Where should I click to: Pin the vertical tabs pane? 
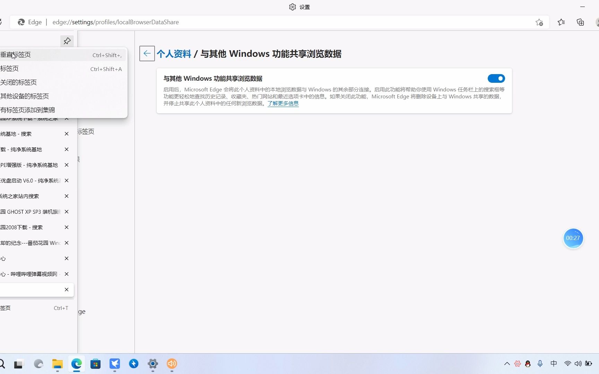67,41
